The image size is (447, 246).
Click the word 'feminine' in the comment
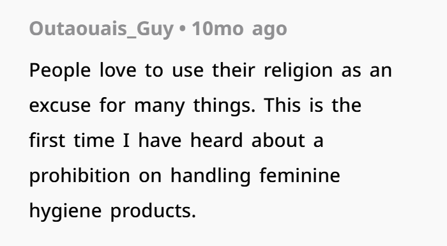tap(299, 175)
